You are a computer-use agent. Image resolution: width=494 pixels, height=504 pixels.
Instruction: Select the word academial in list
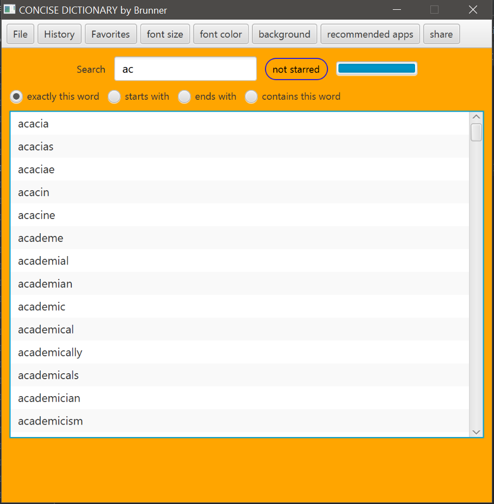pos(240,260)
